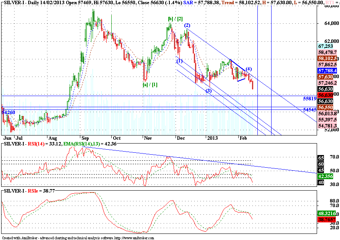
Task: Select the 55819 support level label
Action: click(x=310, y=98)
